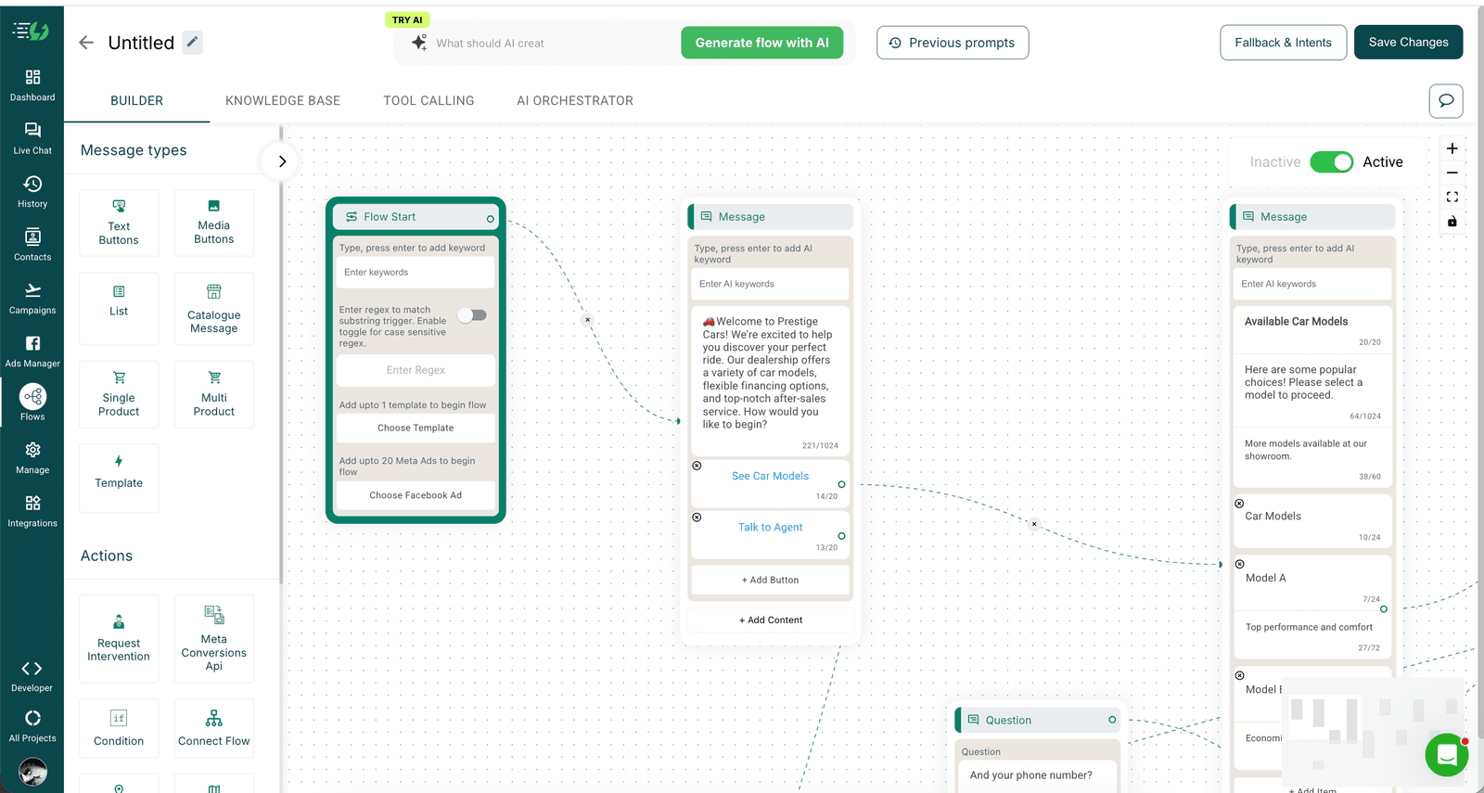Enable regex case sensitive toggle
Screen dimensions: 1484x793
click(x=472, y=315)
